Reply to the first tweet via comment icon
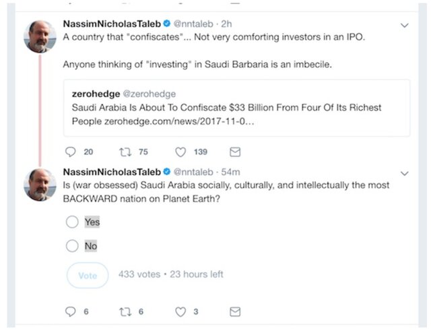This screenshot has width=431, height=330. click(x=70, y=152)
